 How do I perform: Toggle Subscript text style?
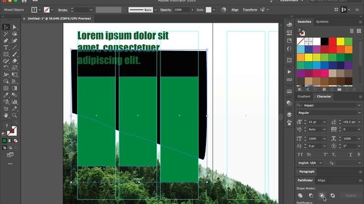click(x=334, y=155)
